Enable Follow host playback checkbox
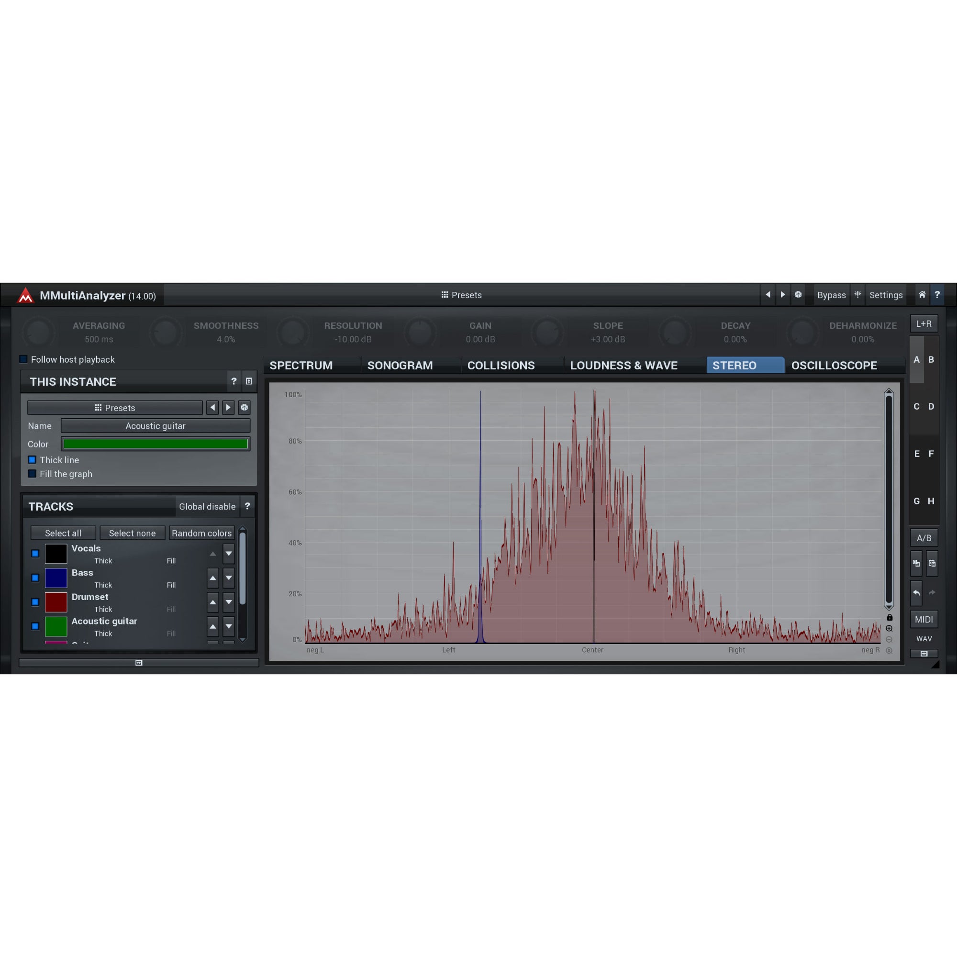The width and height of the screenshot is (957, 957). (23, 359)
